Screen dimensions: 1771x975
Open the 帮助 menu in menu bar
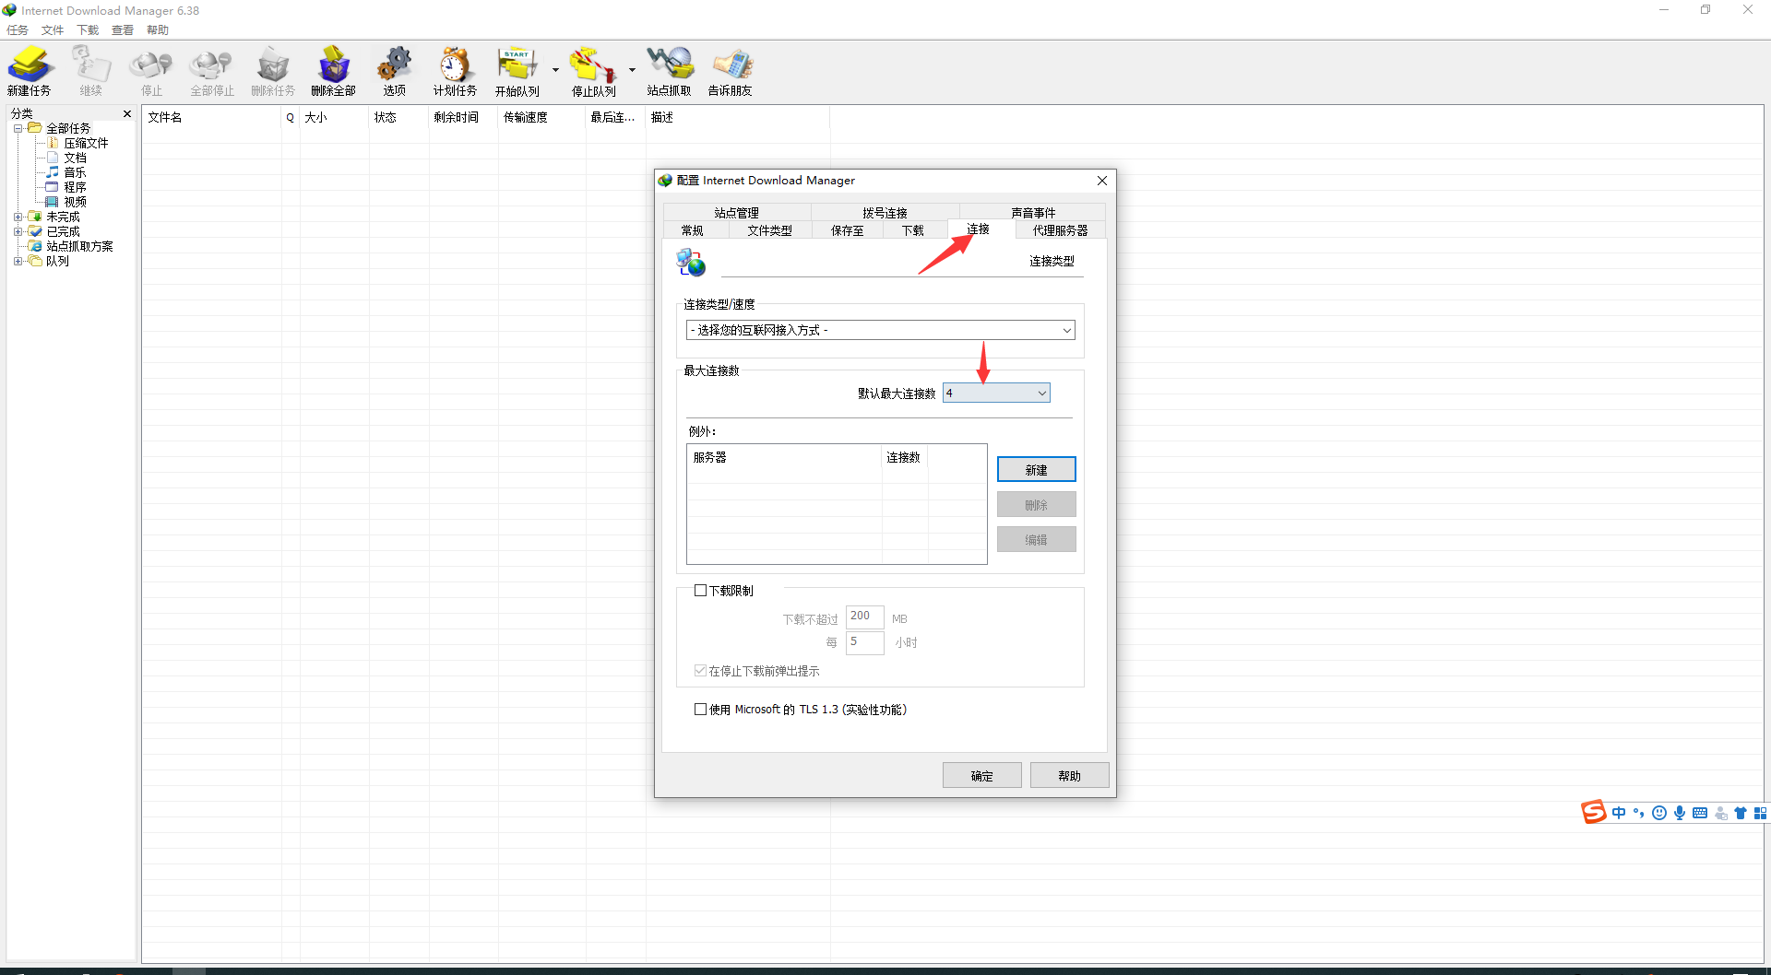[x=158, y=30]
